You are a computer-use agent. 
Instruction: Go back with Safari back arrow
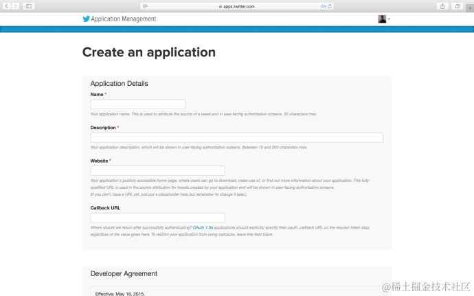(x=7, y=6)
